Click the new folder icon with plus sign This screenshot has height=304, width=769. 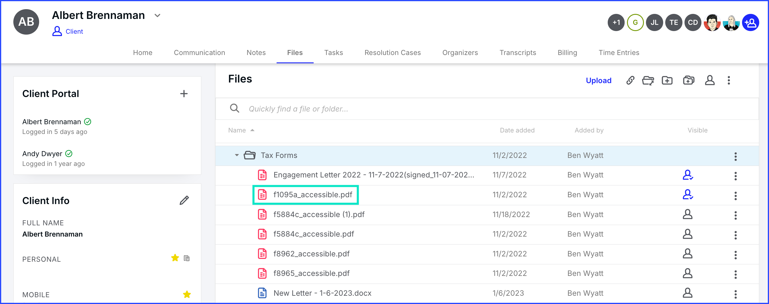tap(667, 80)
